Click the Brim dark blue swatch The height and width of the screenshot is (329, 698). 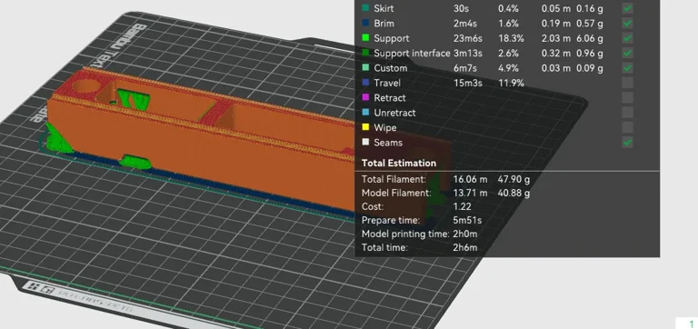click(366, 23)
